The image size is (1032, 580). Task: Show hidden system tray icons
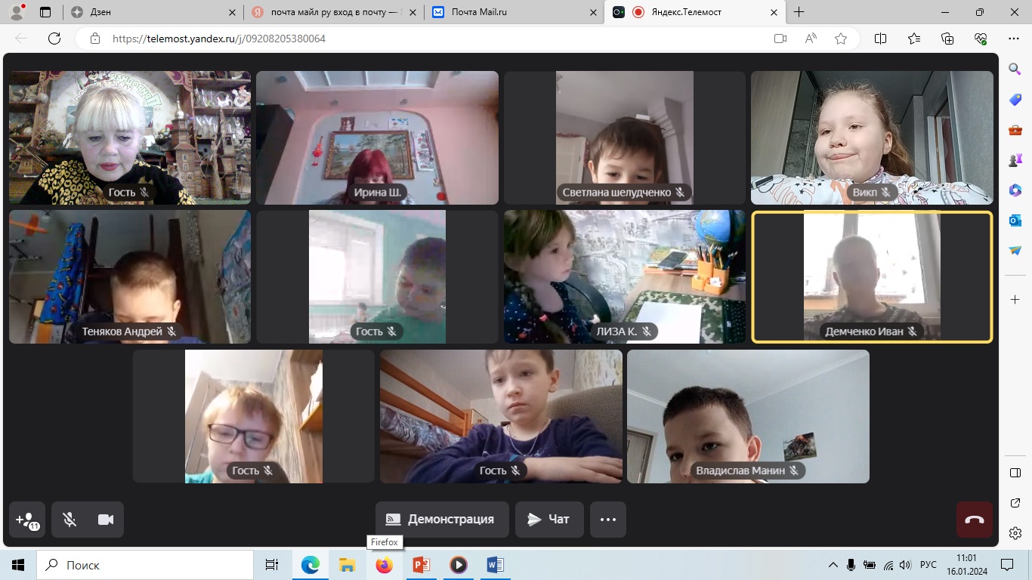click(x=833, y=565)
